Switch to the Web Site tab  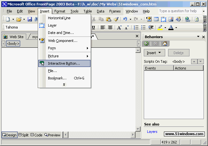[x=14, y=37]
